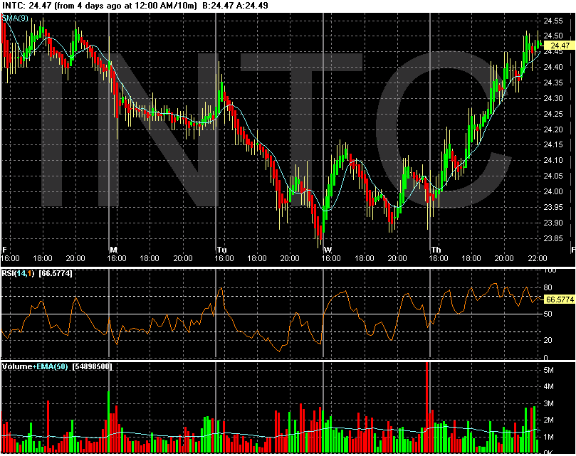Click the 24.15 price axis label
576x456 pixels.
(553, 144)
